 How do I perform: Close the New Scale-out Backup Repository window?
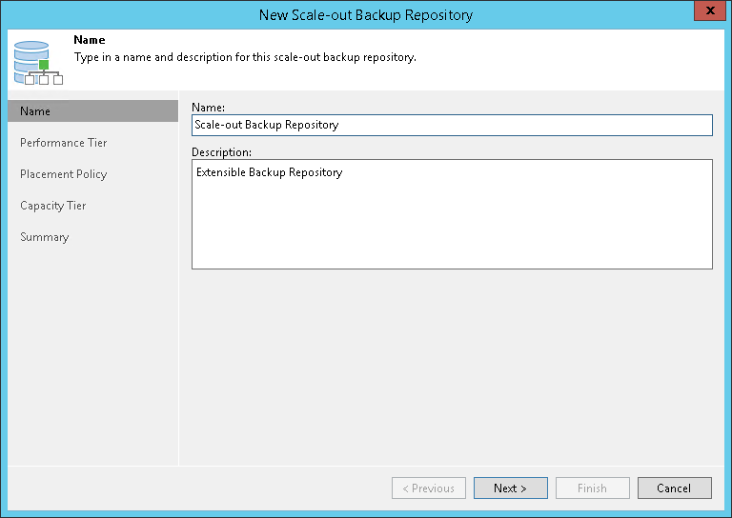click(x=708, y=13)
